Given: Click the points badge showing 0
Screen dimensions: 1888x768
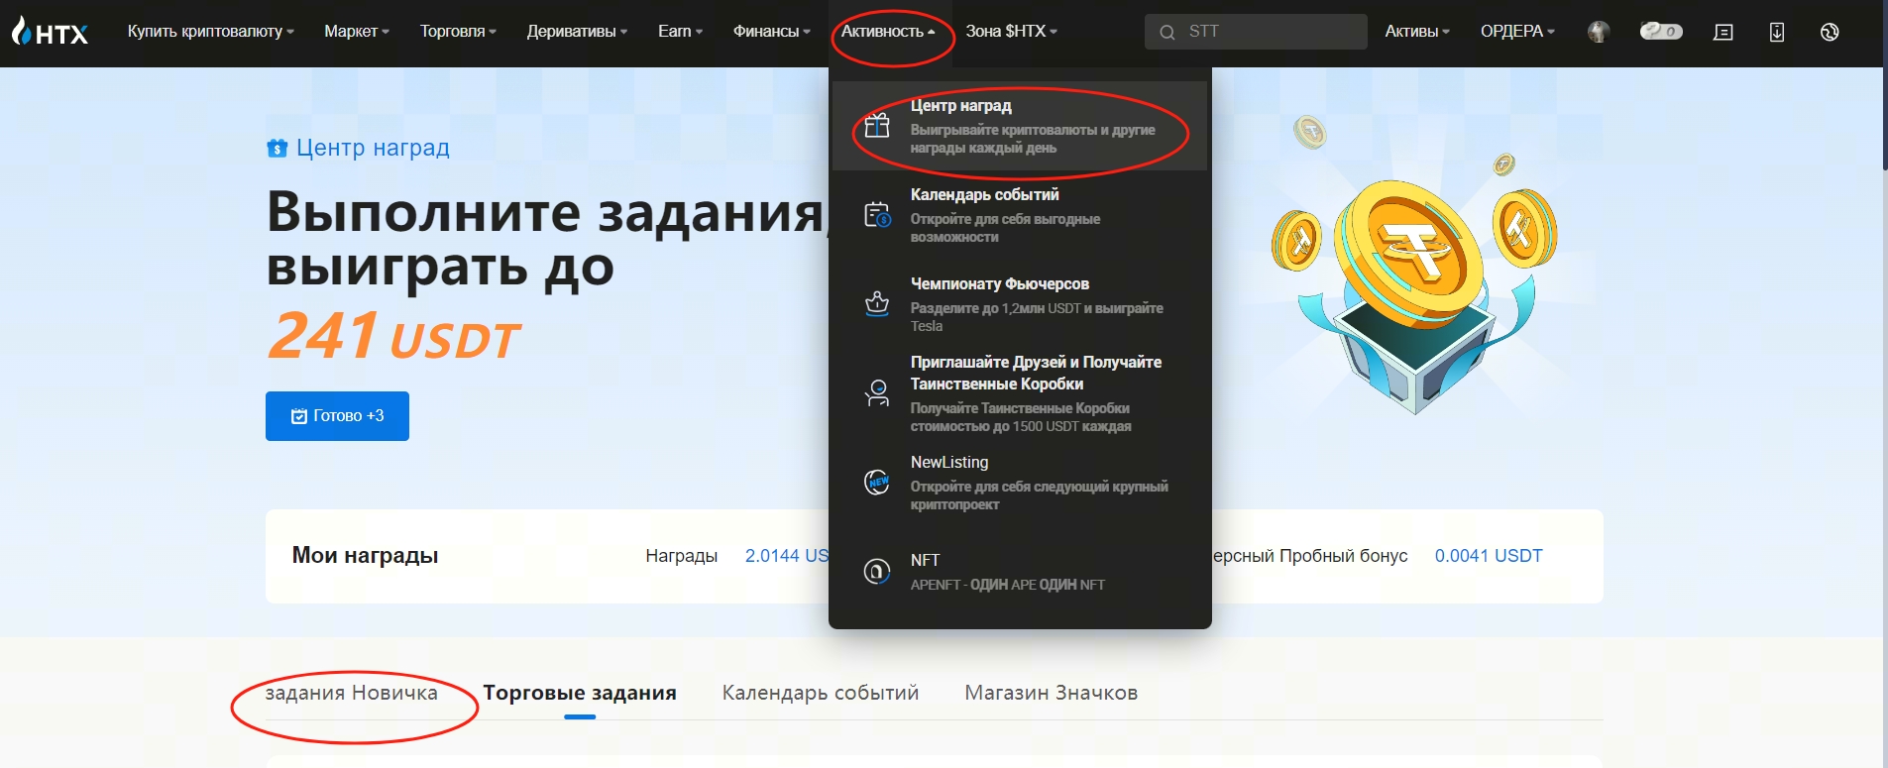Looking at the screenshot, I should tap(1661, 32).
